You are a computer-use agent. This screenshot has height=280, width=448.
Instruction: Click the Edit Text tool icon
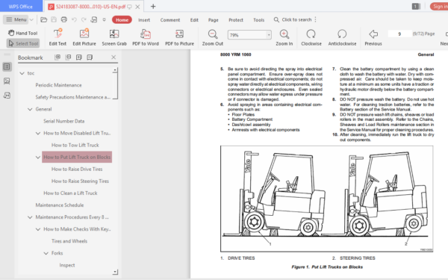[57, 34]
